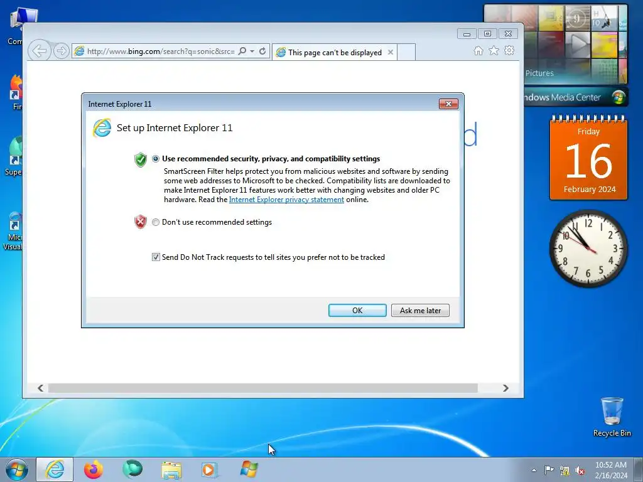
Task: Open the green globe browser taskbar icon
Action: 132,469
